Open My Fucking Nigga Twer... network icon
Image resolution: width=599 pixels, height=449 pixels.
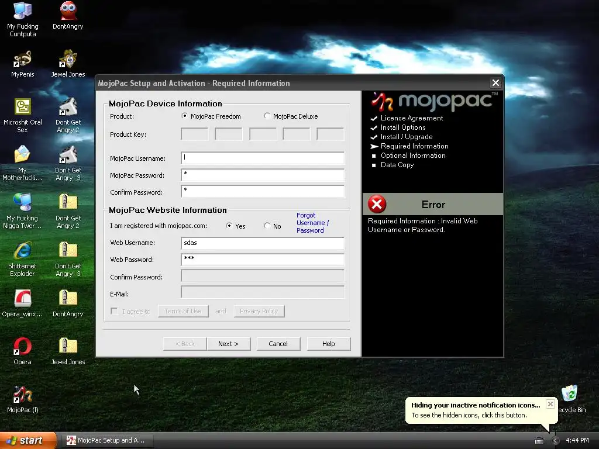pyautogui.click(x=23, y=210)
